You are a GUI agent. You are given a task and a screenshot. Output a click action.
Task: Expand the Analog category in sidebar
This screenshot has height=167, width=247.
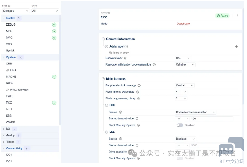4,135
